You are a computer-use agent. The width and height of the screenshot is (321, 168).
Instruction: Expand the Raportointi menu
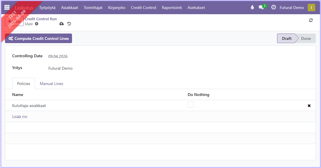[x=172, y=8]
